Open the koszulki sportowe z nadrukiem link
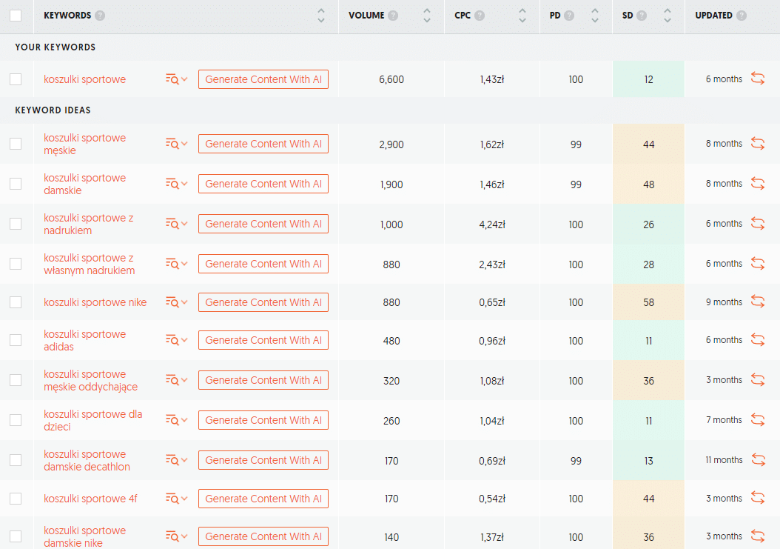This screenshot has width=780, height=549. coord(89,224)
